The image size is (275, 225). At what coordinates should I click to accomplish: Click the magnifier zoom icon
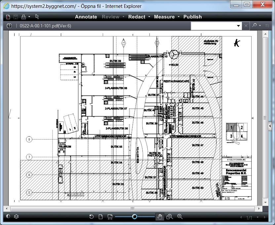click(x=180, y=217)
